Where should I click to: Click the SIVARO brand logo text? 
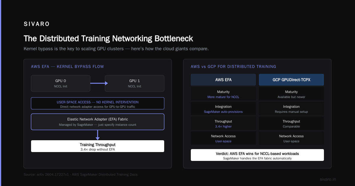coord(37,24)
